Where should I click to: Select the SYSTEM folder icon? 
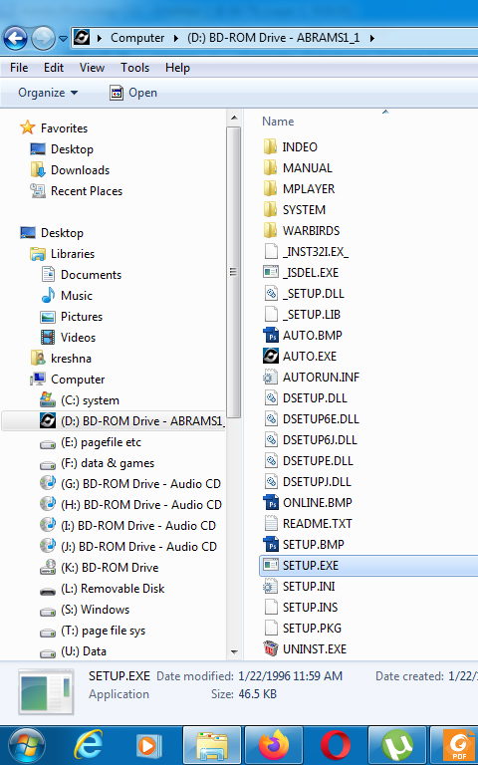point(270,210)
